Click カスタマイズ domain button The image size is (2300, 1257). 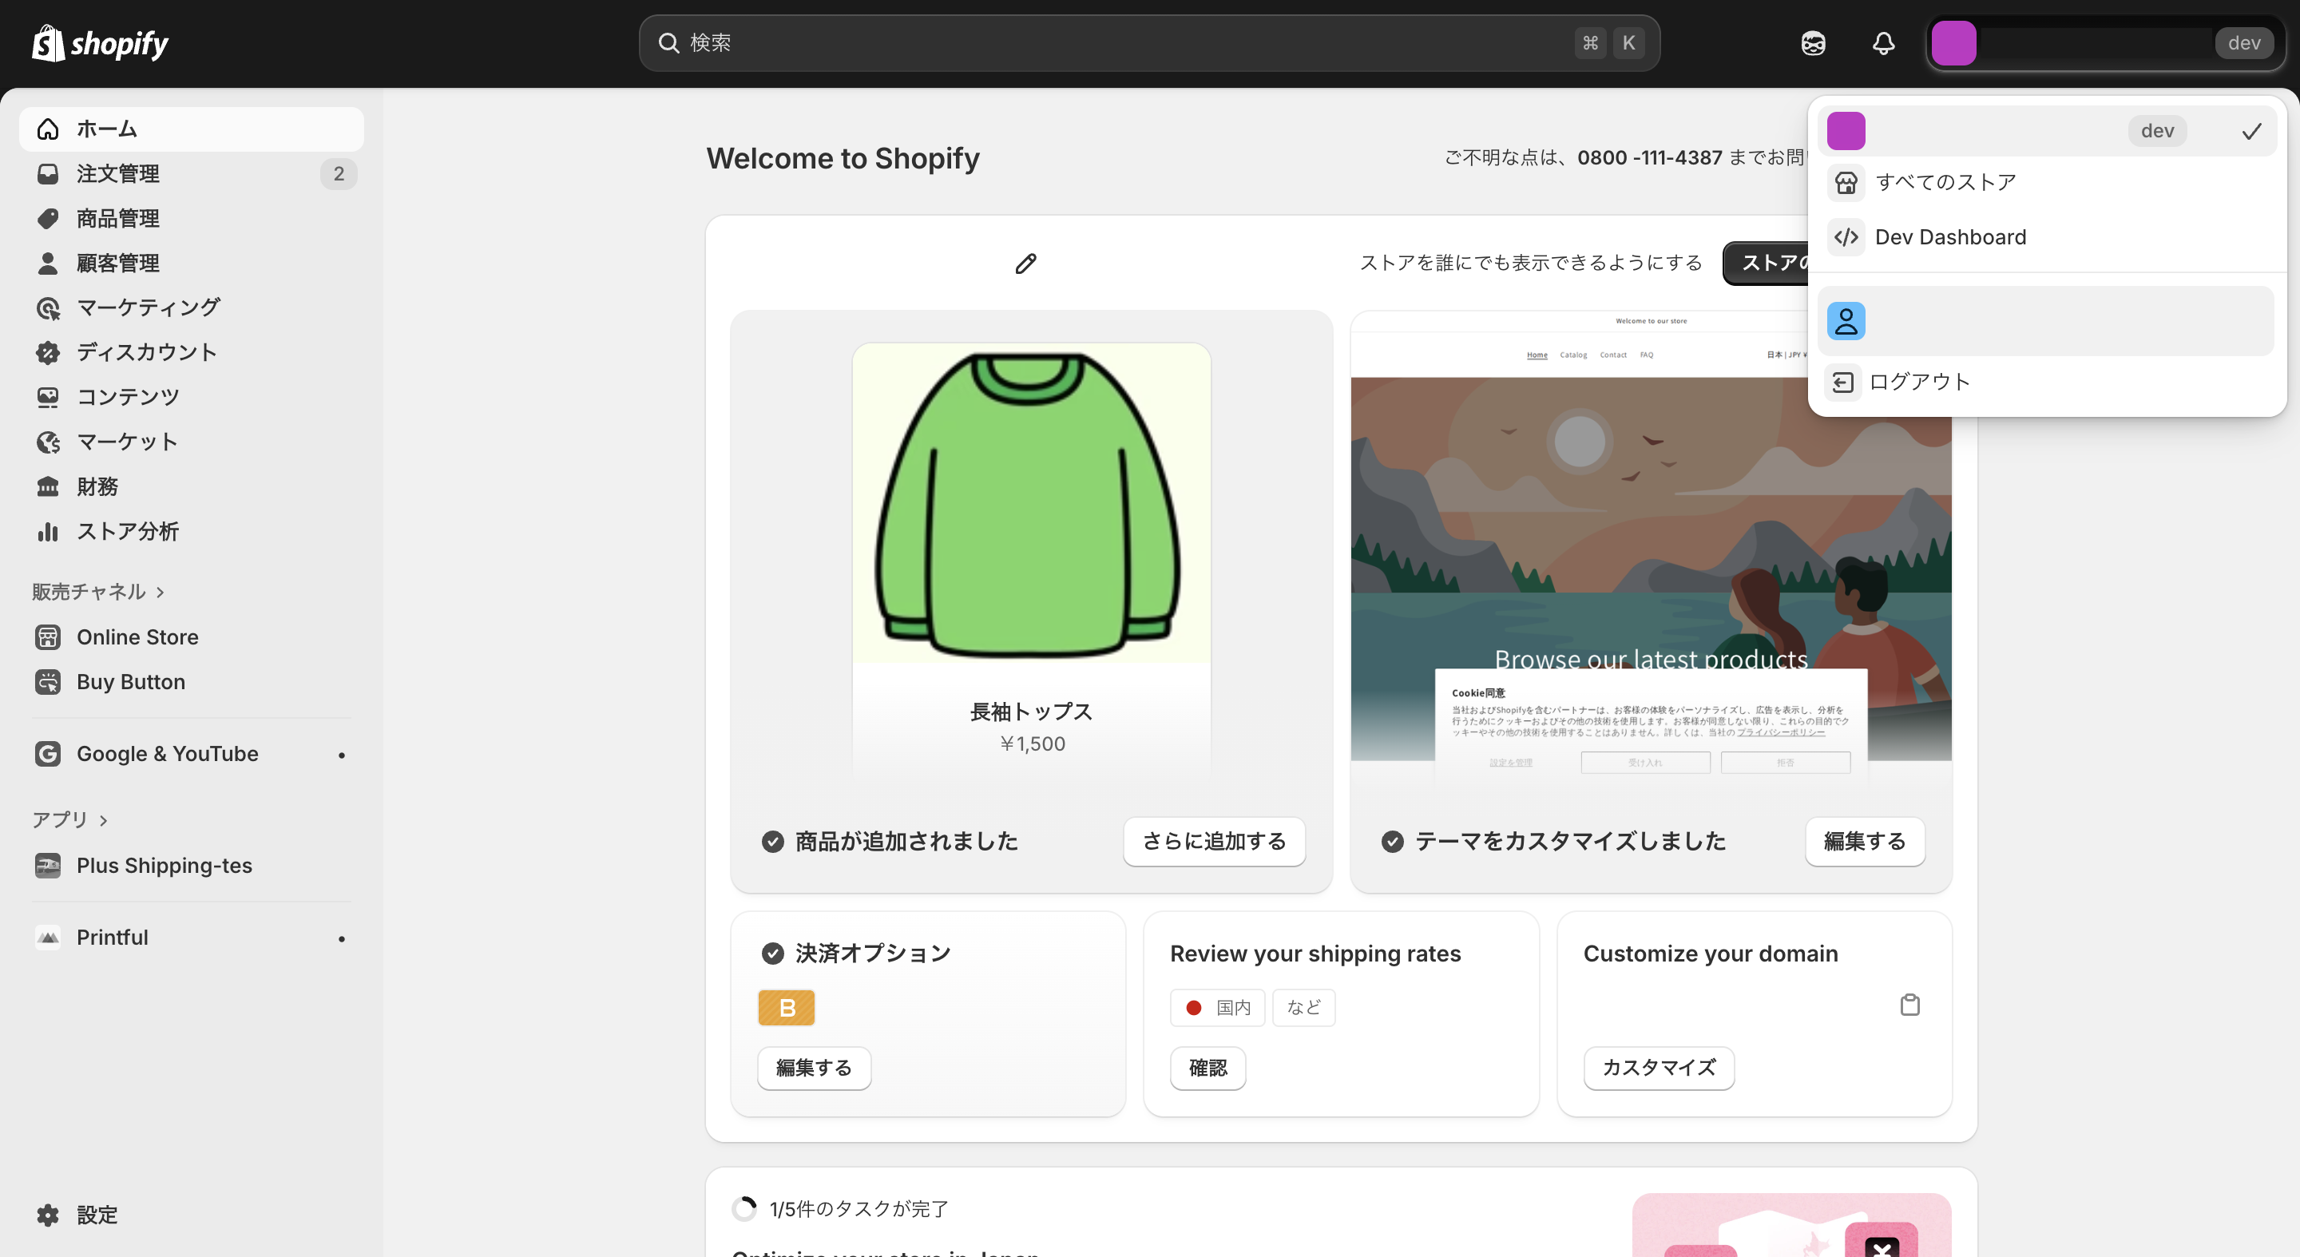[x=1658, y=1068]
